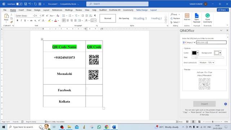Click the Paste icon in Clipboard group

click(x=6, y=16)
